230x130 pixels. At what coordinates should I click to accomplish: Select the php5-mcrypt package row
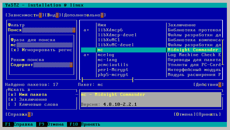point(151,75)
